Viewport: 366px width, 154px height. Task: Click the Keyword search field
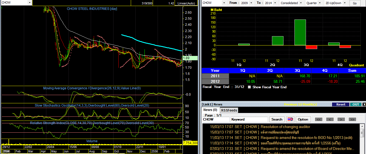point(249,119)
